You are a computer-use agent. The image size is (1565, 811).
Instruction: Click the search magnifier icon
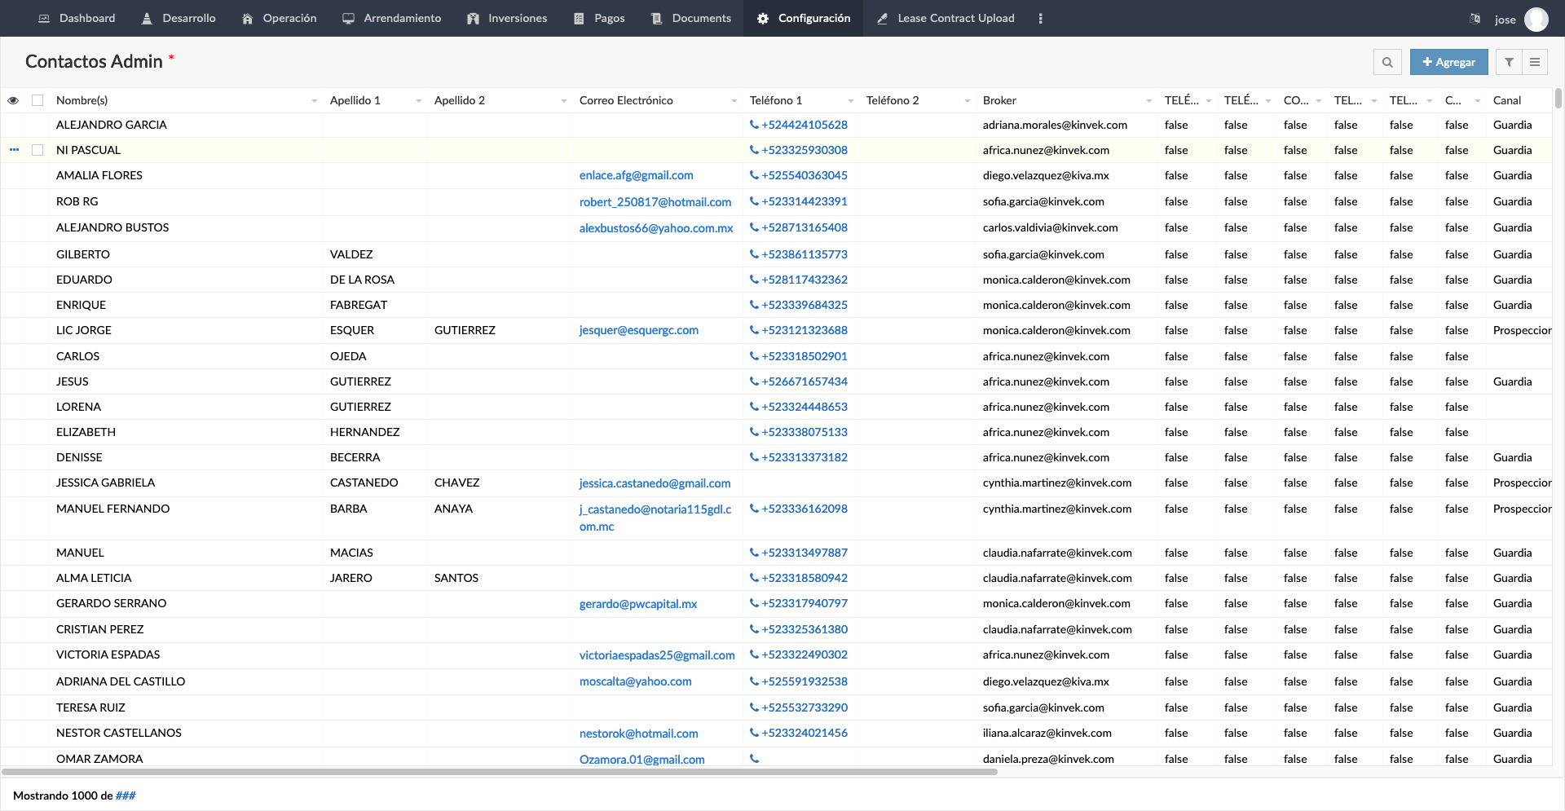tap(1387, 62)
